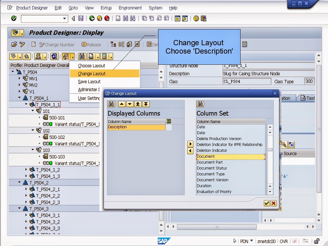Click right arrow to hide selected column
The image size is (328, 246).
(190, 144)
